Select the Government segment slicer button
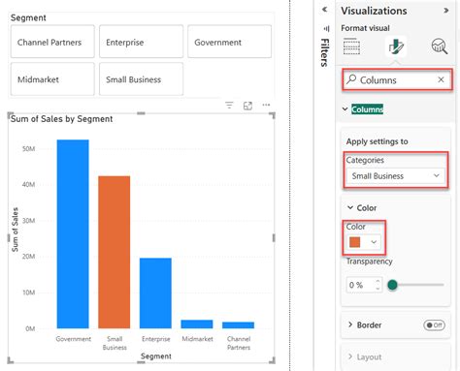 tap(229, 42)
